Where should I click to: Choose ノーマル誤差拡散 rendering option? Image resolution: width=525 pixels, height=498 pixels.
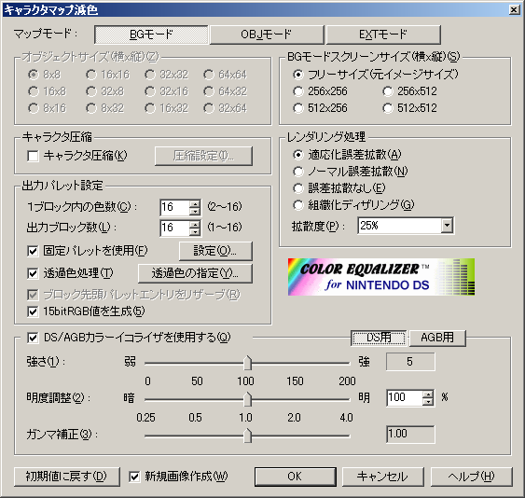pyautogui.click(x=298, y=172)
